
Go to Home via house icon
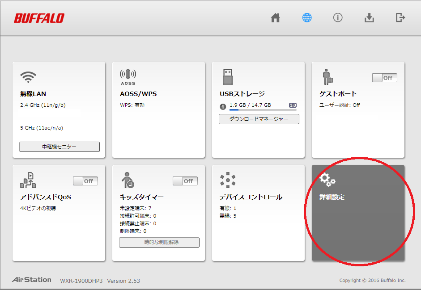pyautogui.click(x=275, y=18)
